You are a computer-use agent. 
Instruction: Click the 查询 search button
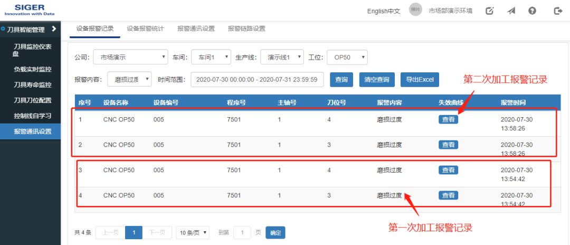click(x=341, y=80)
